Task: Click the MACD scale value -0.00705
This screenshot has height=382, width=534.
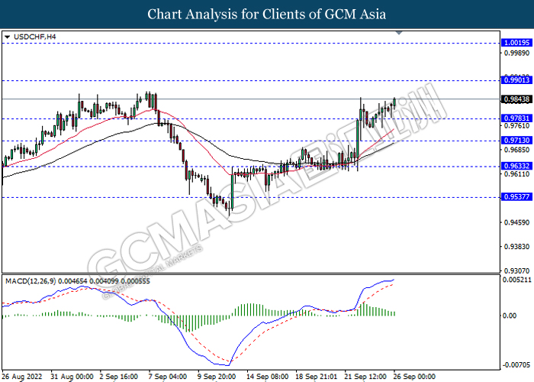Action: click(516, 365)
